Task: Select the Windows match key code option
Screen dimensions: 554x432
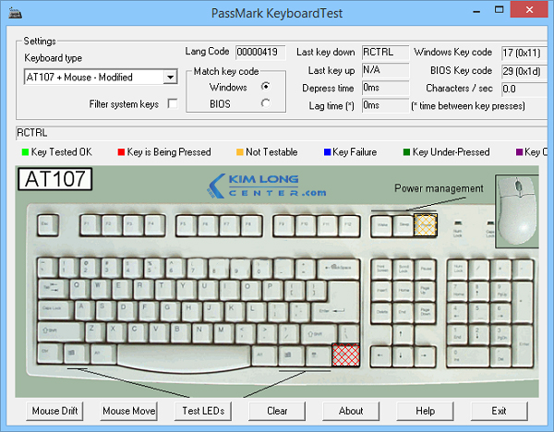Action: point(266,87)
